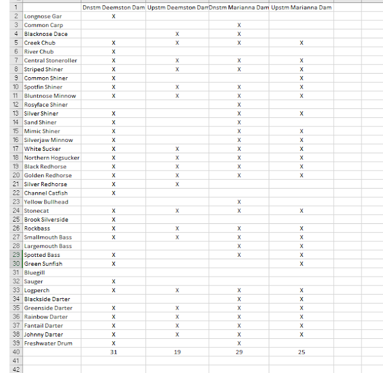The image size is (383, 373).
Task: Click the Sauger cell
Action: pos(52,281)
